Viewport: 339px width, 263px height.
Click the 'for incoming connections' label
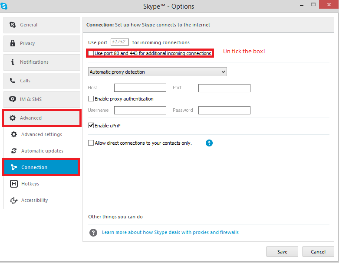click(x=161, y=42)
